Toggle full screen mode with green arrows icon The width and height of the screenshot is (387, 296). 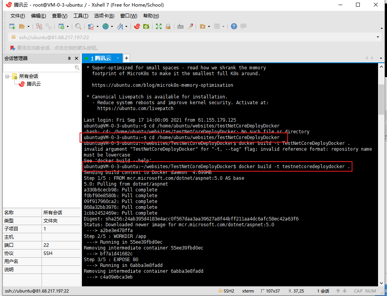point(159,26)
